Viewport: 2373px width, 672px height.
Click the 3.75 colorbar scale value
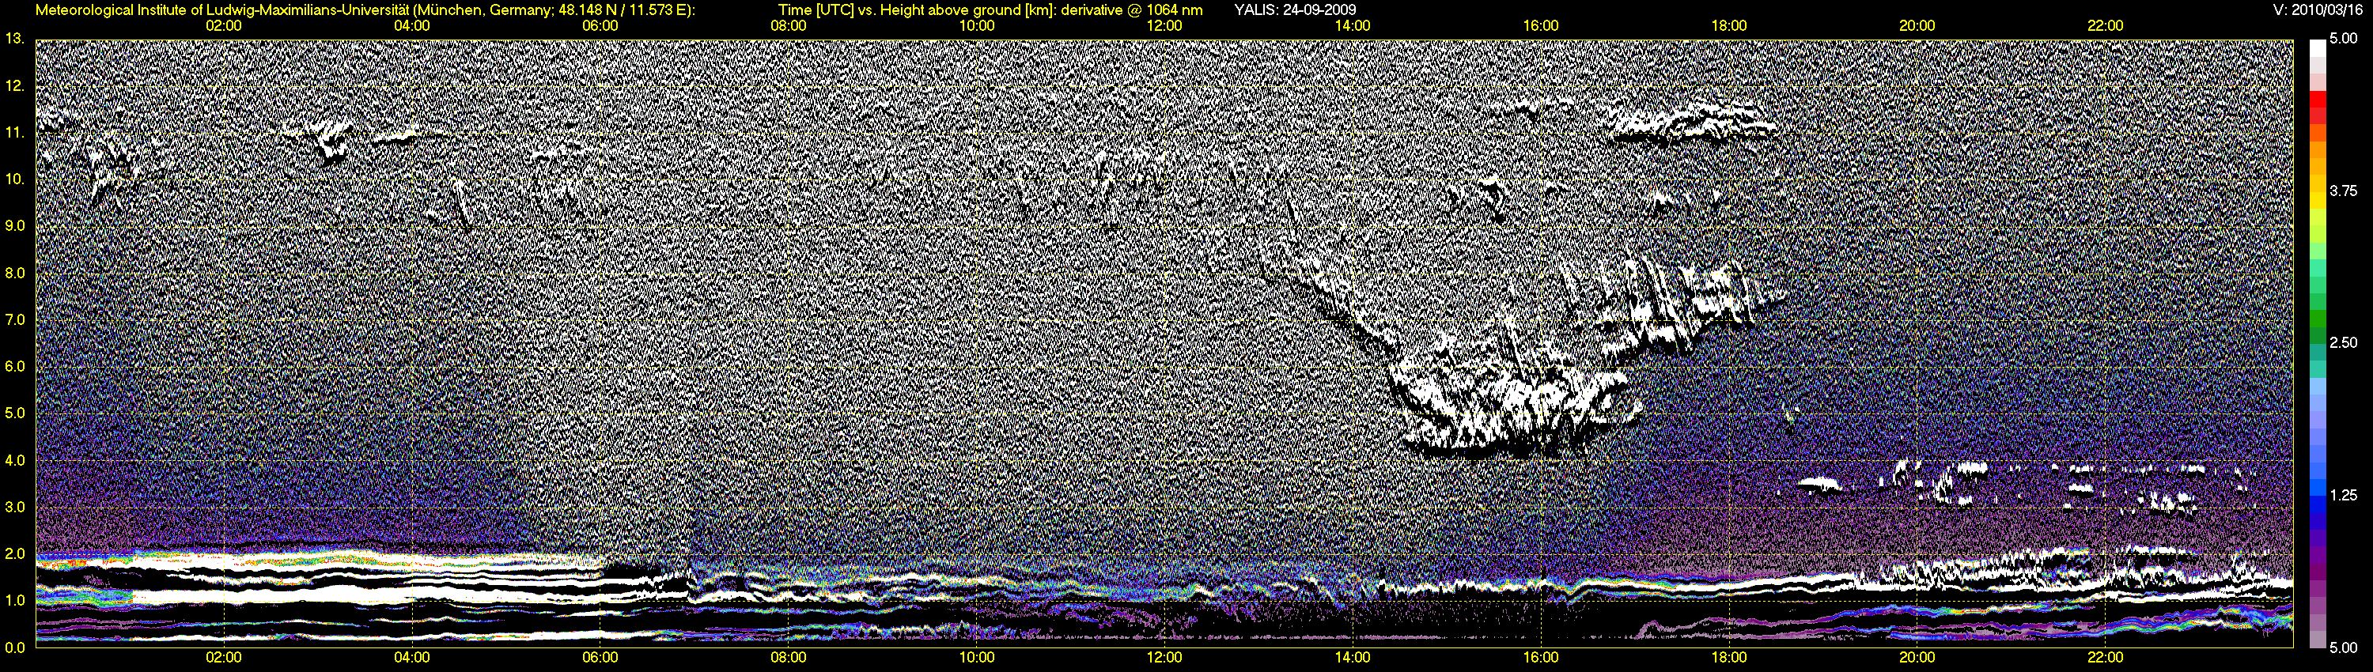[2343, 191]
